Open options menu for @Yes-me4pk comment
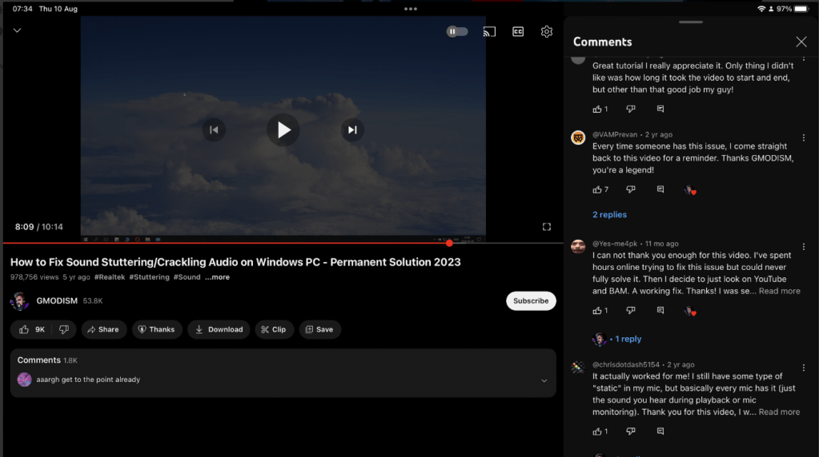The image size is (819, 457). point(803,247)
